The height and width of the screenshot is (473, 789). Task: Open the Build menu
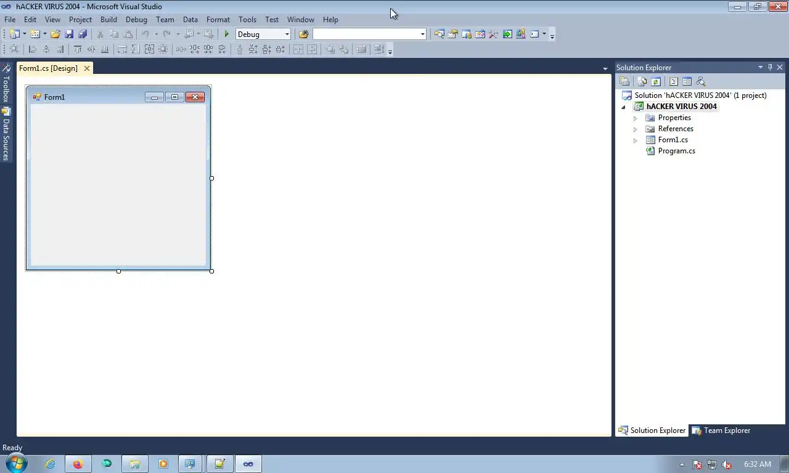pos(108,20)
